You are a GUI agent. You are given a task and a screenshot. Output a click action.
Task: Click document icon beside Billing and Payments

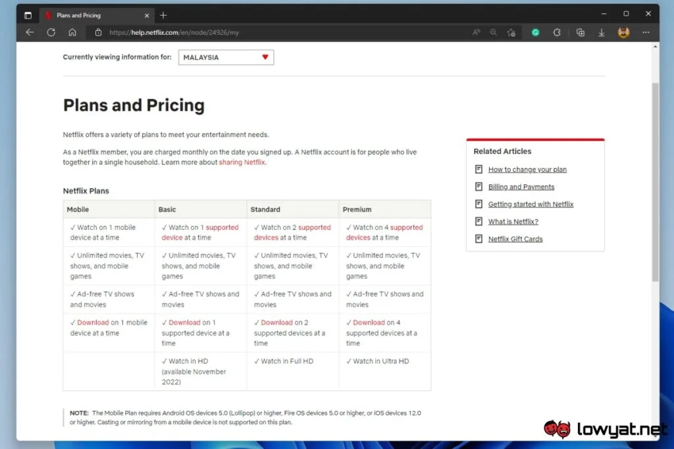479,187
